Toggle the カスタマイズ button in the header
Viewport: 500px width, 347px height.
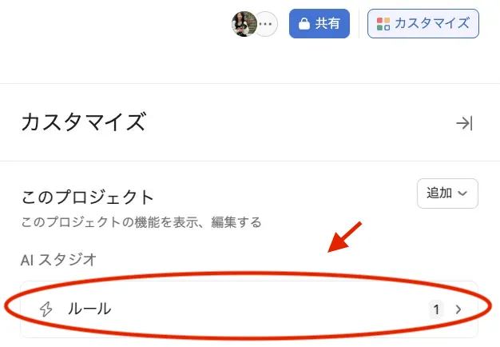(x=423, y=24)
